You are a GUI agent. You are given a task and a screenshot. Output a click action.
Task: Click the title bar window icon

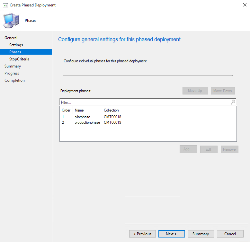click(5, 5)
